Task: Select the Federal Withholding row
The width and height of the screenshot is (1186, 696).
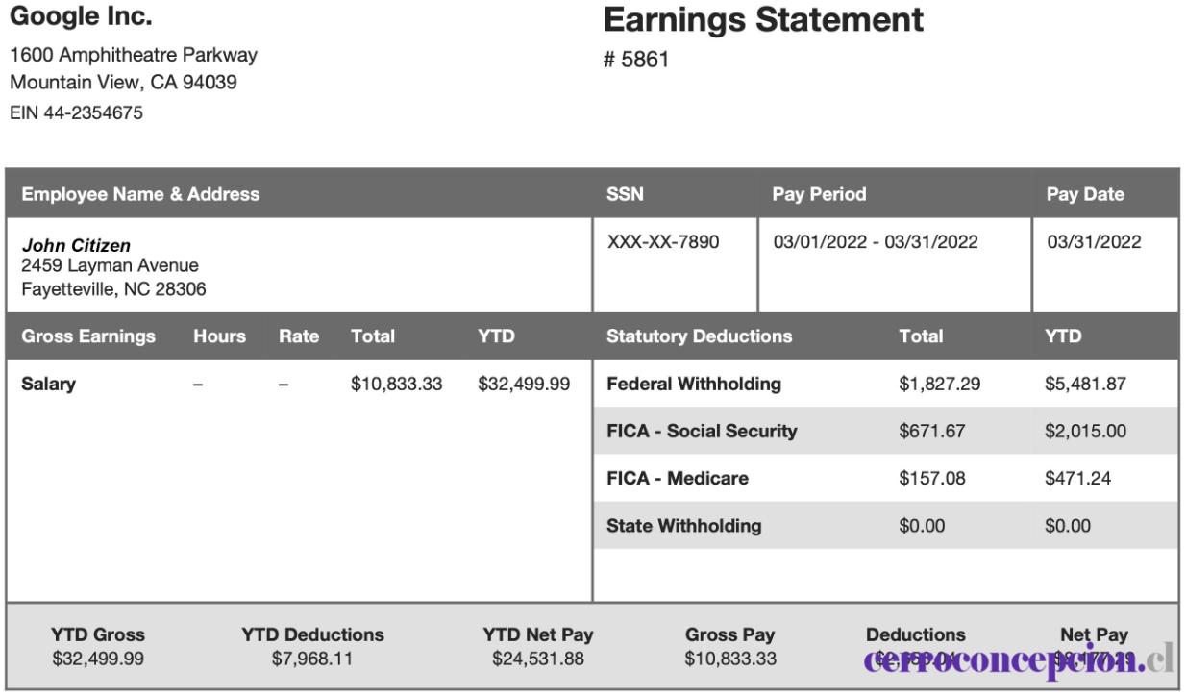Action: [x=885, y=385]
